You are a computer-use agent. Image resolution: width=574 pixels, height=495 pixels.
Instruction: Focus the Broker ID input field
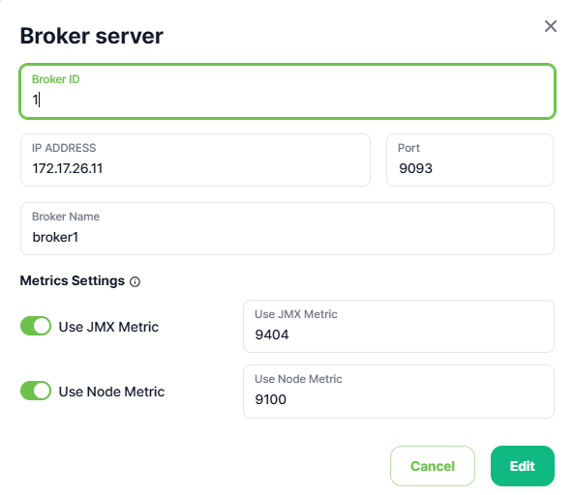click(x=287, y=92)
